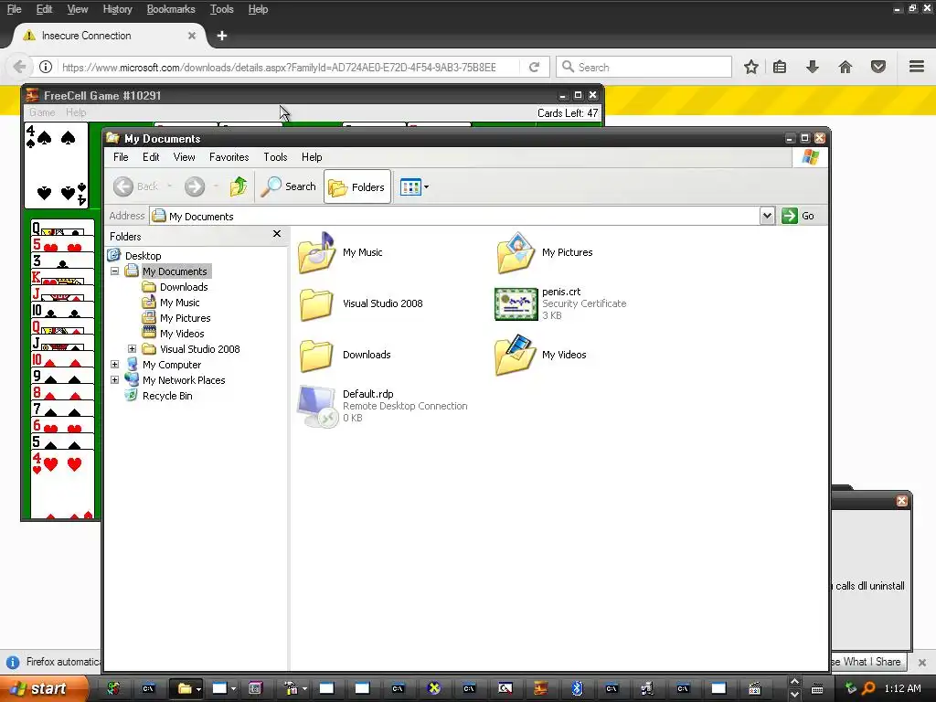
Task: Open Tools menu in My Documents window
Action: pyautogui.click(x=275, y=157)
